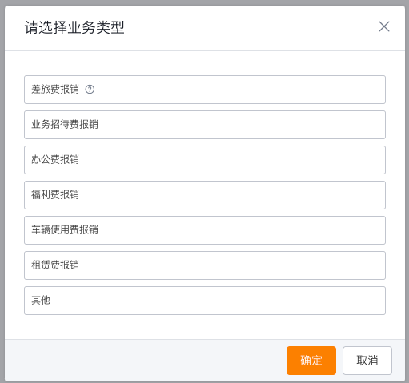Click the 请选择业务类型 dialog title
The width and height of the screenshot is (409, 383).
pyautogui.click(x=74, y=27)
